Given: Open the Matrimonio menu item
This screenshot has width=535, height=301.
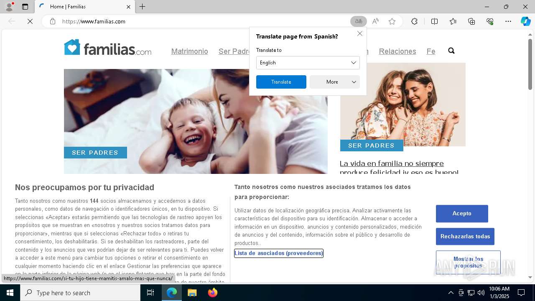Looking at the screenshot, I should point(190,51).
